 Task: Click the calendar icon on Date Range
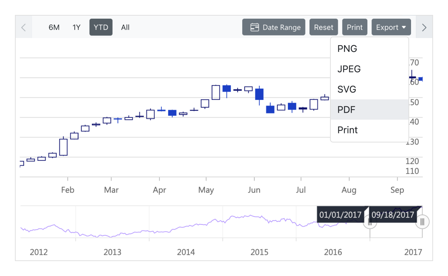pos(255,27)
